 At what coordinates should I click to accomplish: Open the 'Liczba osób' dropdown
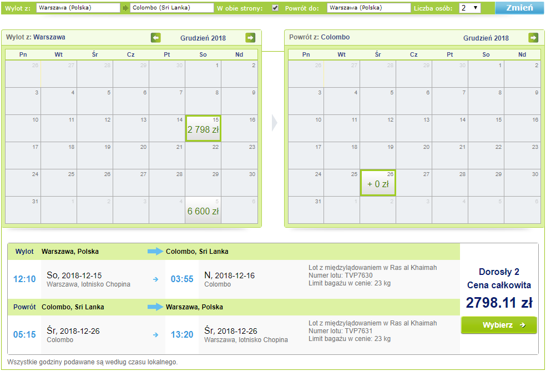click(469, 8)
